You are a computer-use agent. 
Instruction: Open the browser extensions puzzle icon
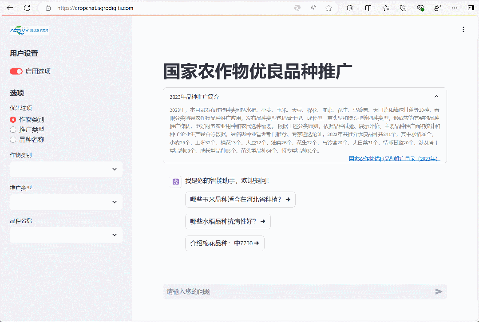[x=350, y=8]
